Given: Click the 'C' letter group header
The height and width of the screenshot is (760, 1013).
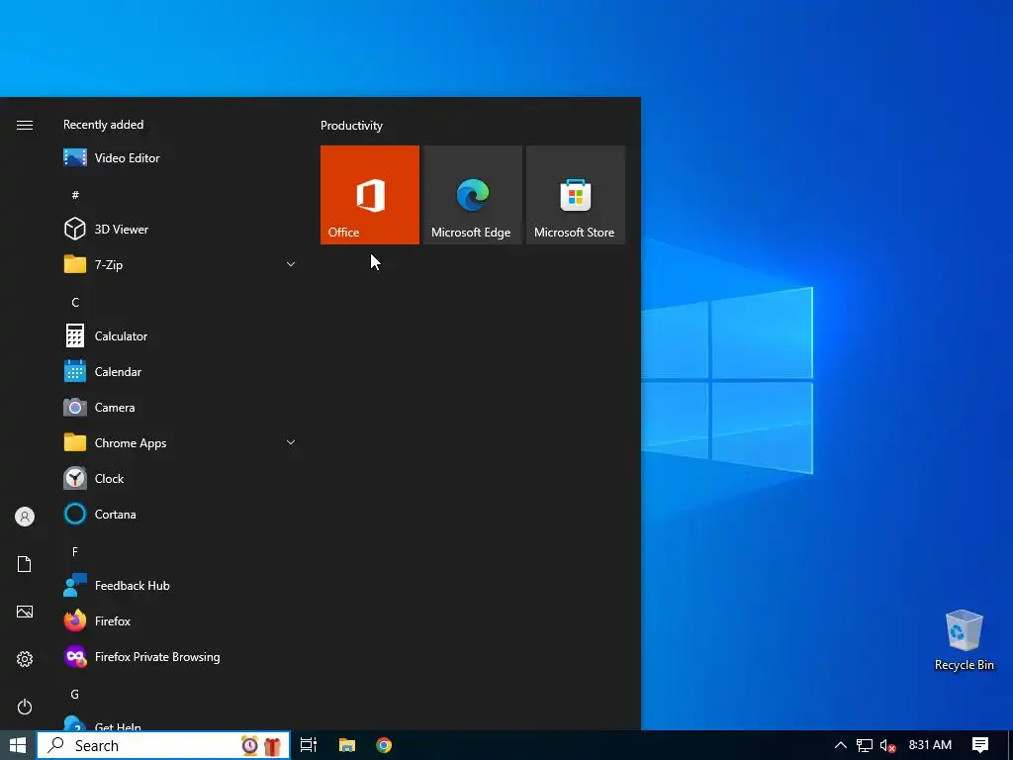Looking at the screenshot, I should pyautogui.click(x=75, y=302).
